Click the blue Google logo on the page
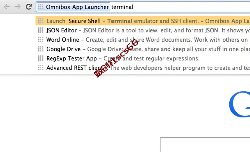The width and height of the screenshot is (250, 156). [x=239, y=104]
